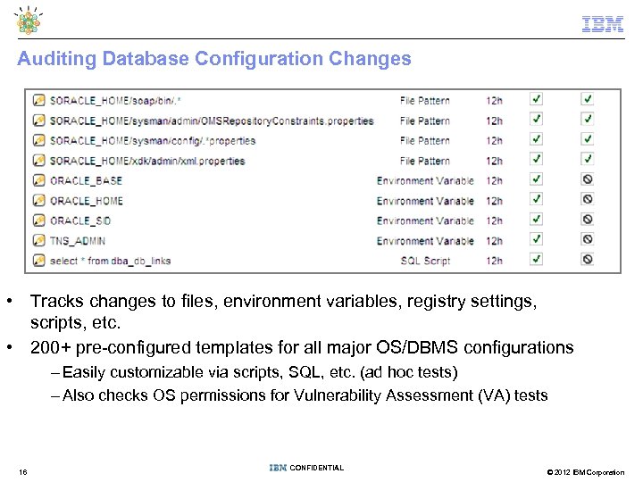Click the edit icon beside $ORACLE_HOME/soap/bin/.*
This screenshot has width=643, height=482.
[38, 100]
